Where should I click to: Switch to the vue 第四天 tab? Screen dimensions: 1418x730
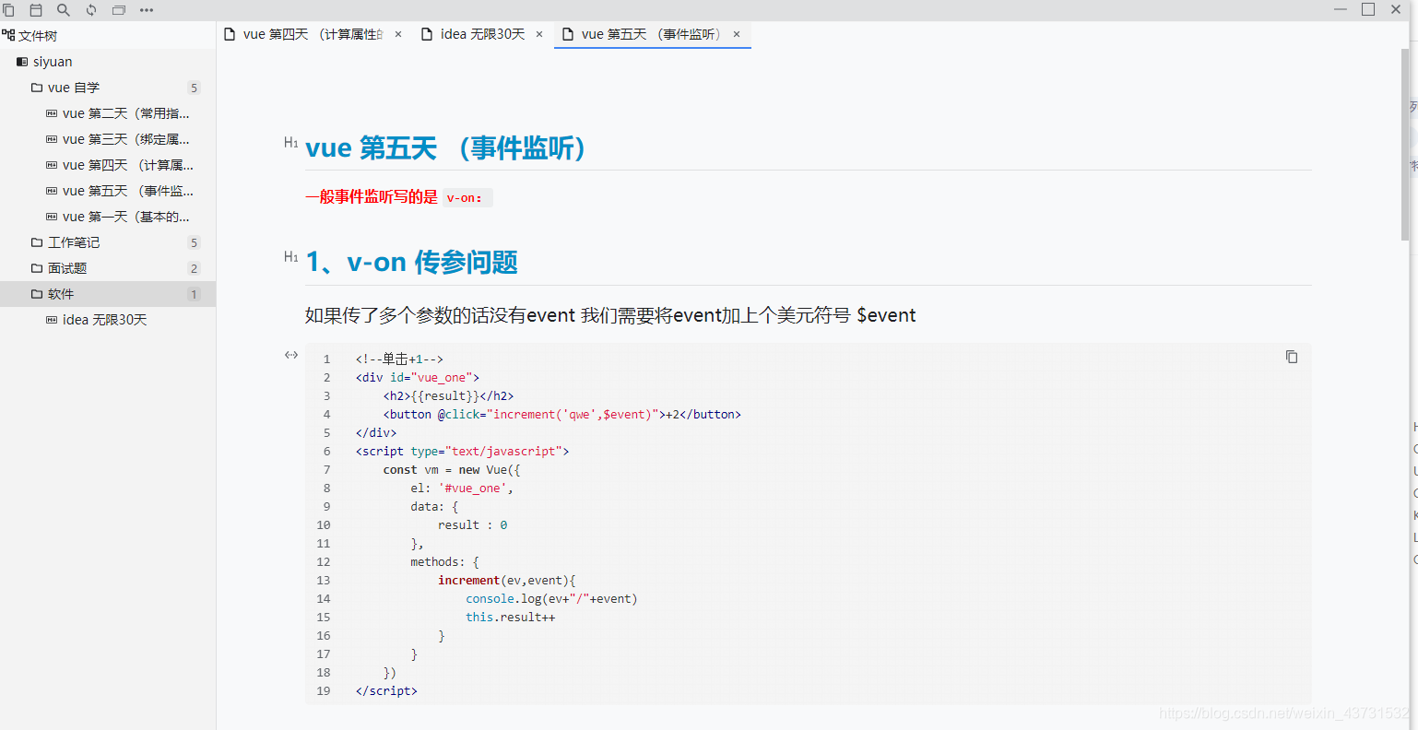[313, 34]
